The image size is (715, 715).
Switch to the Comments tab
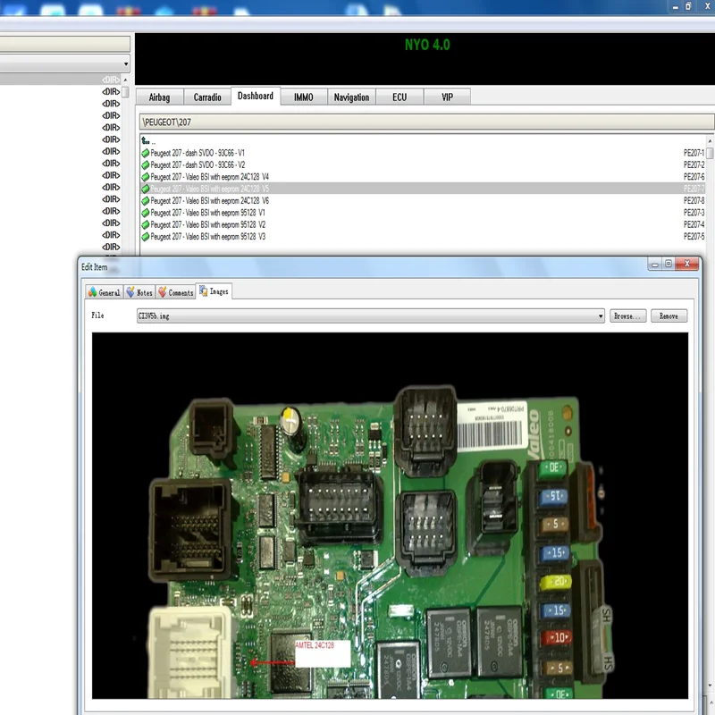tap(176, 293)
